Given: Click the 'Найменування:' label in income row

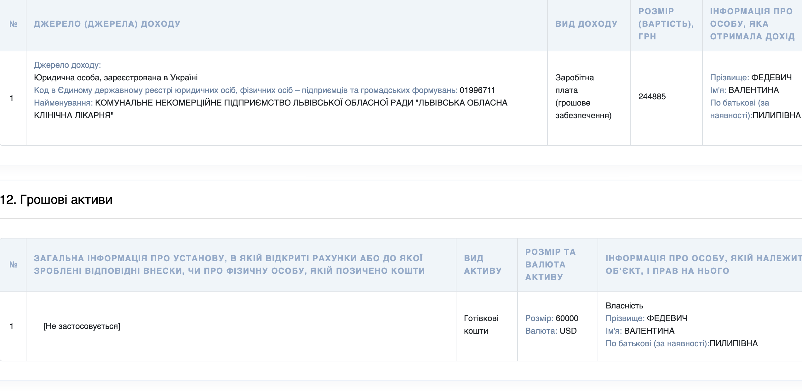Looking at the screenshot, I should coord(63,103).
